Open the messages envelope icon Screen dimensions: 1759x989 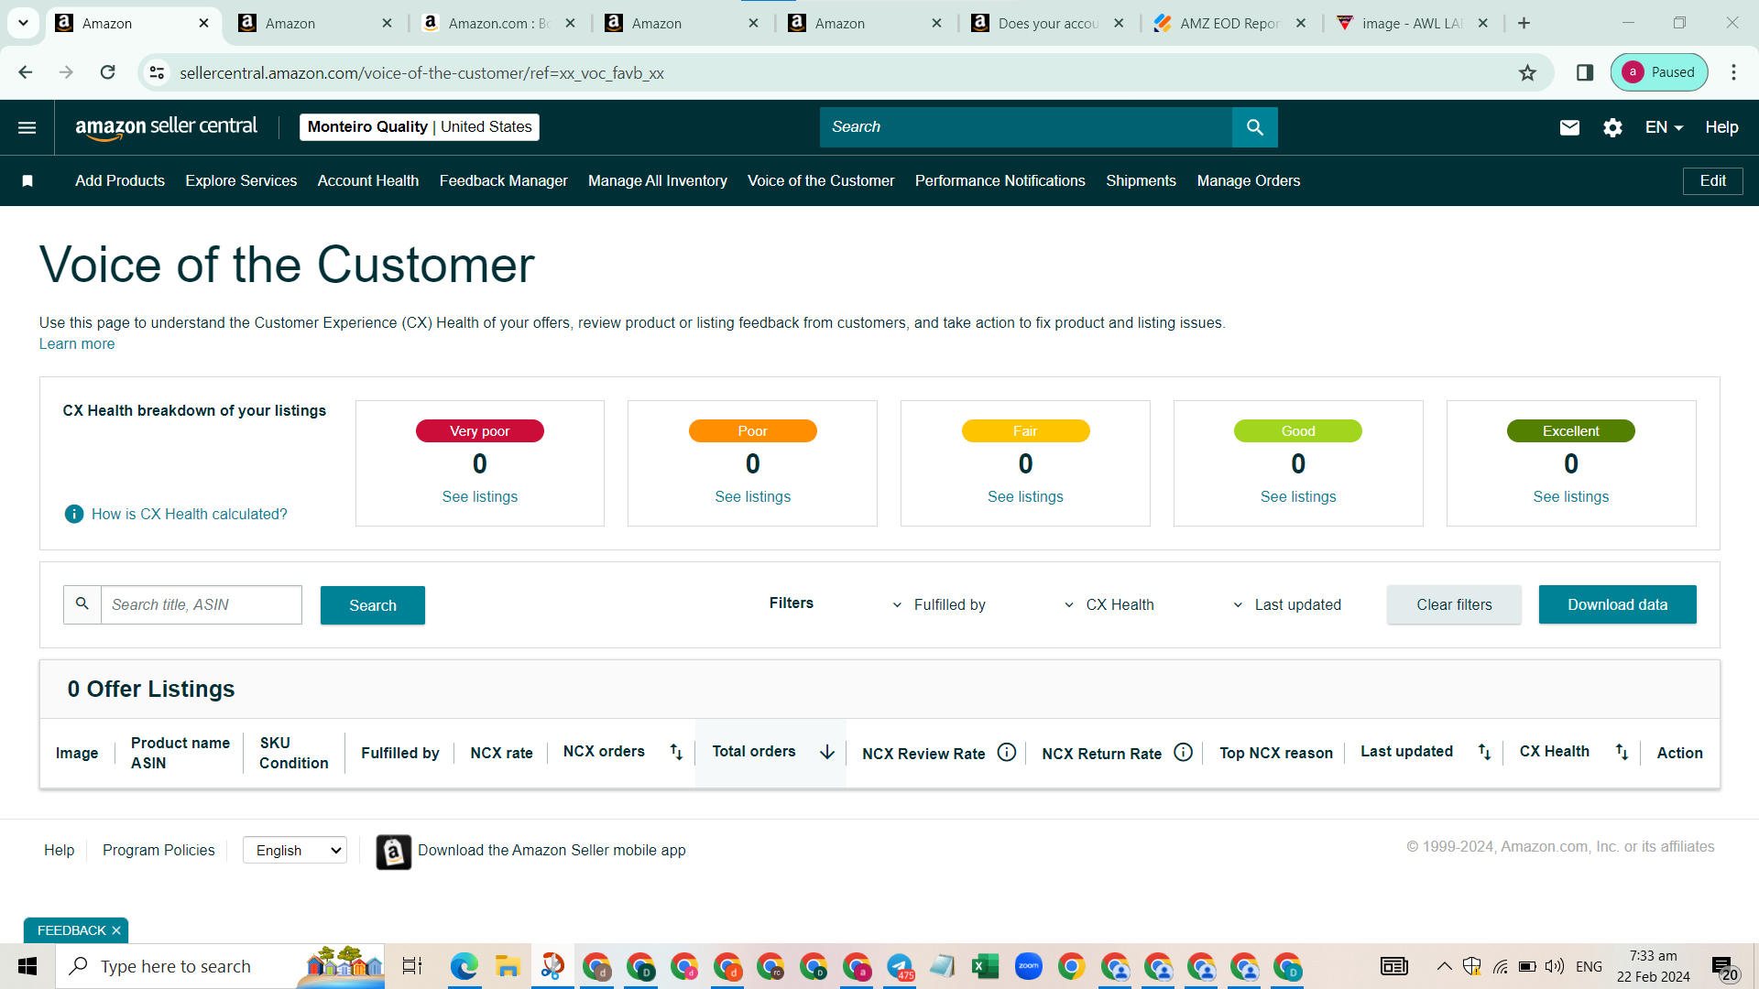(1569, 127)
